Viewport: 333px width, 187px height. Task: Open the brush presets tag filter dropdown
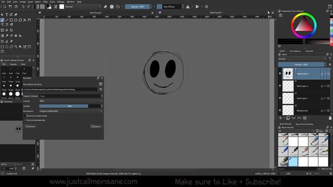click(x=296, y=131)
